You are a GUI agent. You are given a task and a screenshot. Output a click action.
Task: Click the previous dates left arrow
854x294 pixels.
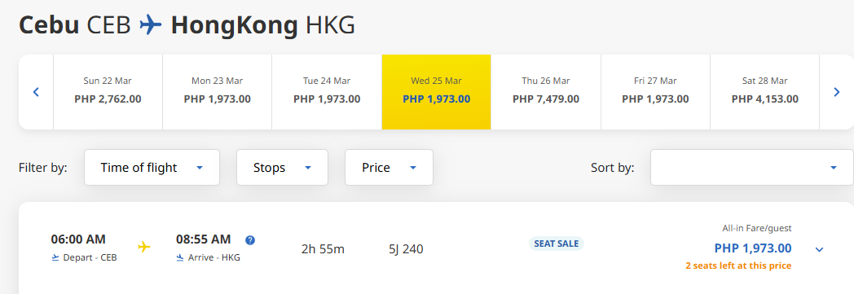point(36,92)
